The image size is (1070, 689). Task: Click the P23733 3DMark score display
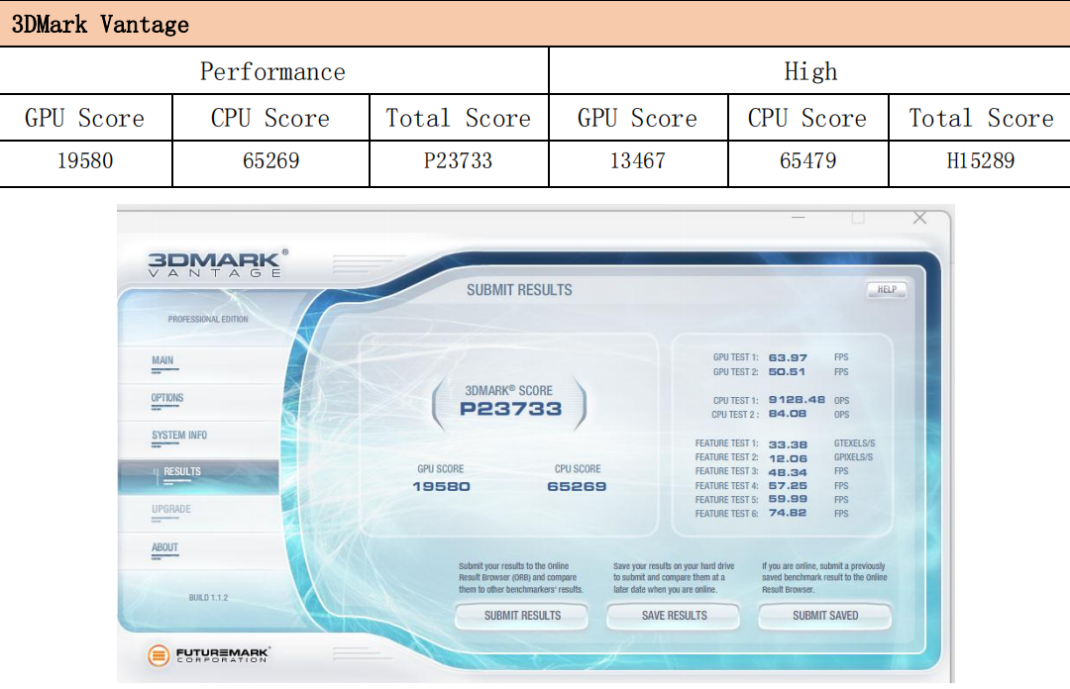tap(510, 409)
